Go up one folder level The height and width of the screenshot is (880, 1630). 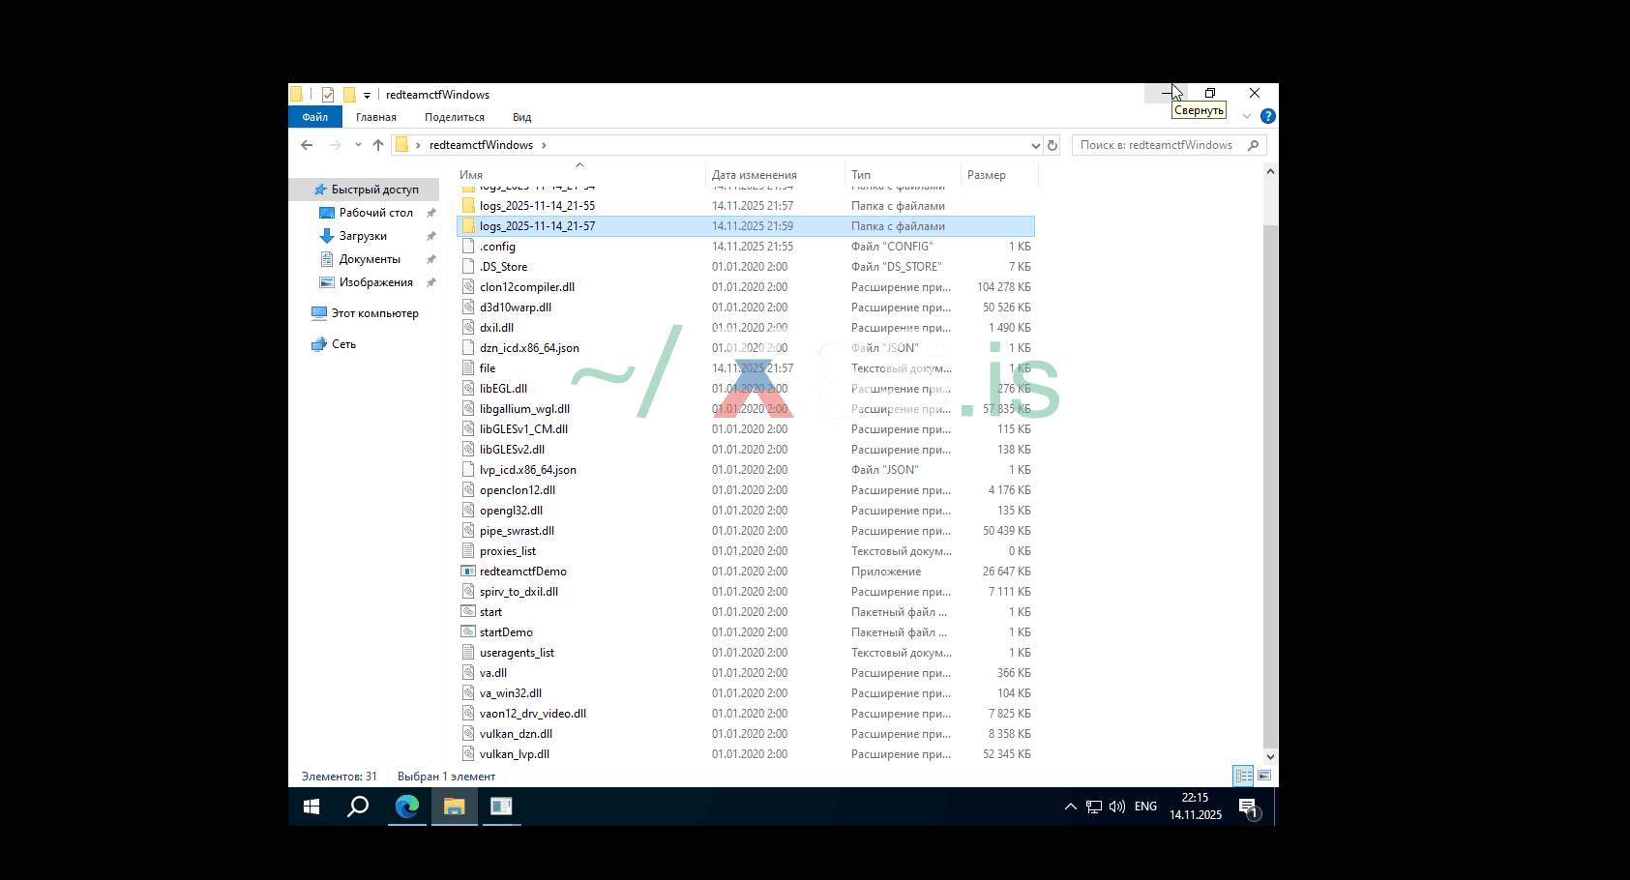click(x=378, y=145)
